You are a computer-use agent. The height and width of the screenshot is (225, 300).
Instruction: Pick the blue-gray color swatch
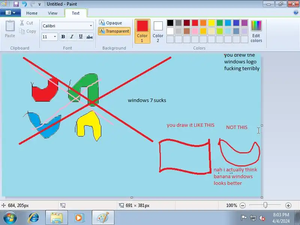[x=236, y=31]
